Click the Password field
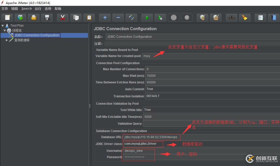This screenshot has width=280, height=166. click(x=201, y=157)
